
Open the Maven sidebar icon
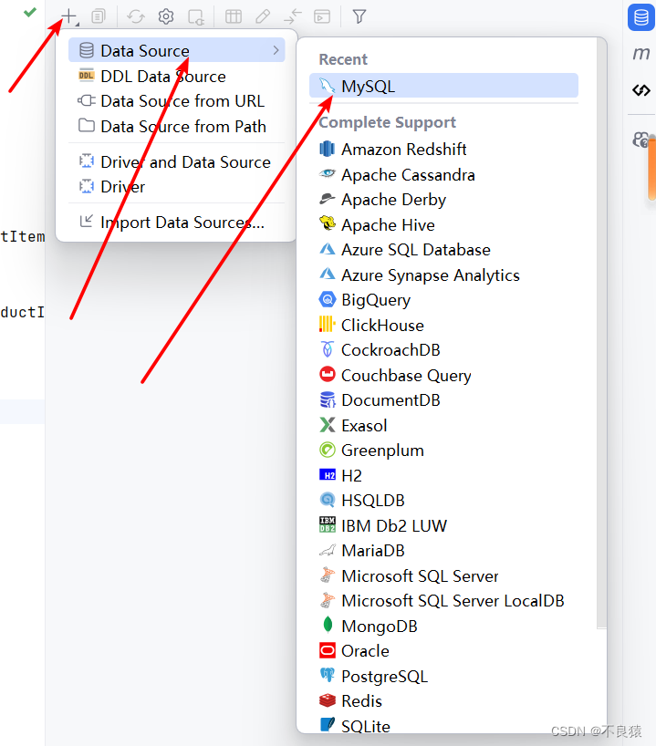[x=640, y=53]
